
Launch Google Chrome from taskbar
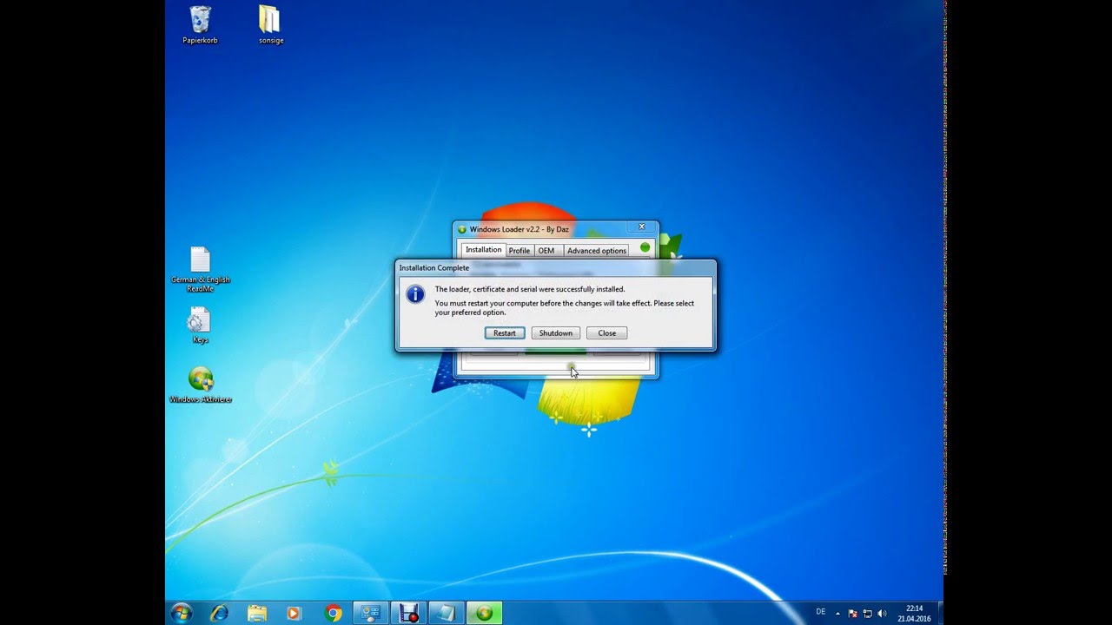(333, 613)
